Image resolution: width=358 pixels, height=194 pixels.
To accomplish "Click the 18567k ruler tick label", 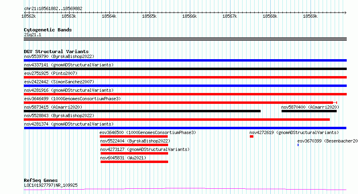I will click(x=230, y=16).
